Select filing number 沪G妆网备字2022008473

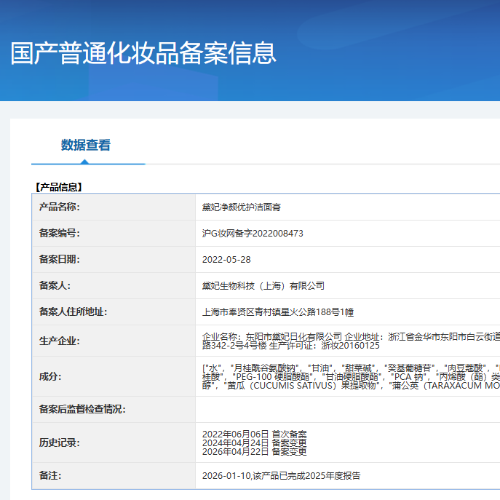[x=253, y=234]
